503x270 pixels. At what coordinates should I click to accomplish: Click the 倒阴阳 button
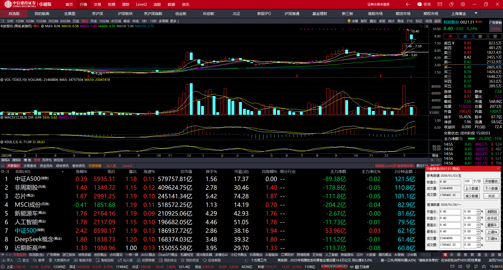click(492, 212)
